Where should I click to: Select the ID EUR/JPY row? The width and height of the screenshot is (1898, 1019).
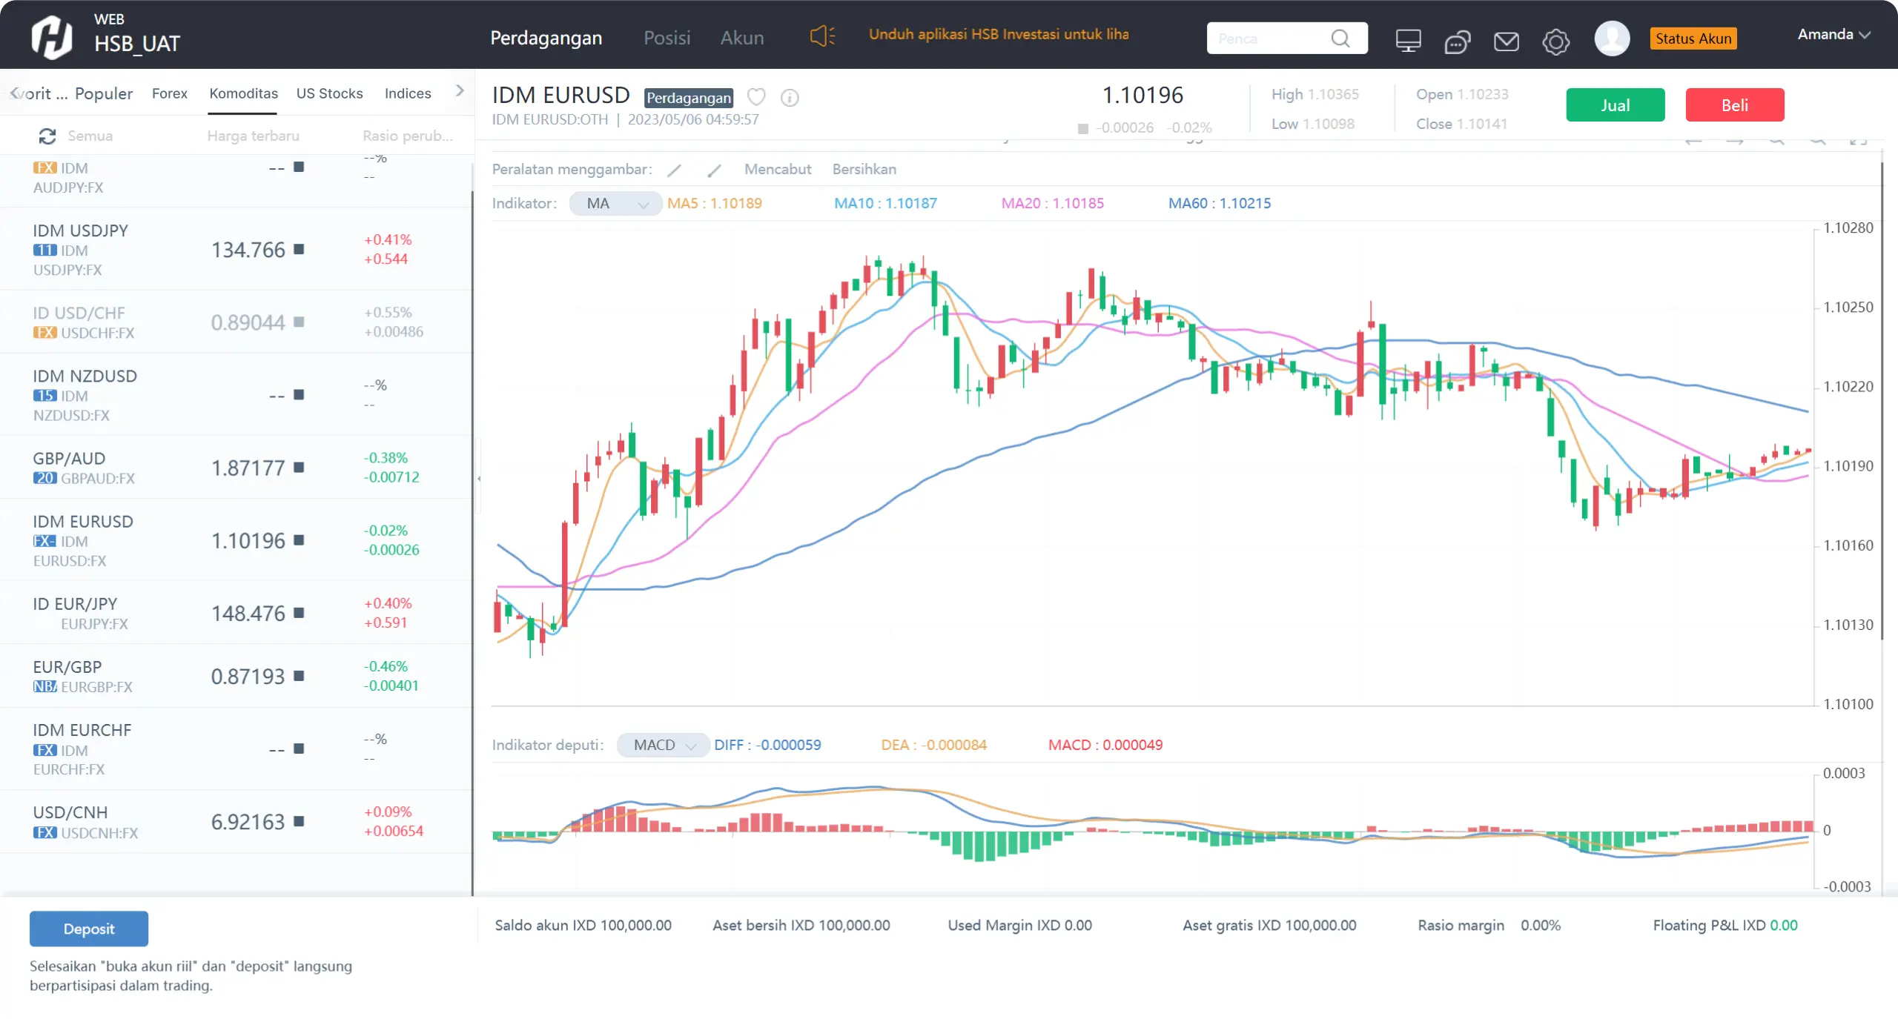tap(236, 613)
